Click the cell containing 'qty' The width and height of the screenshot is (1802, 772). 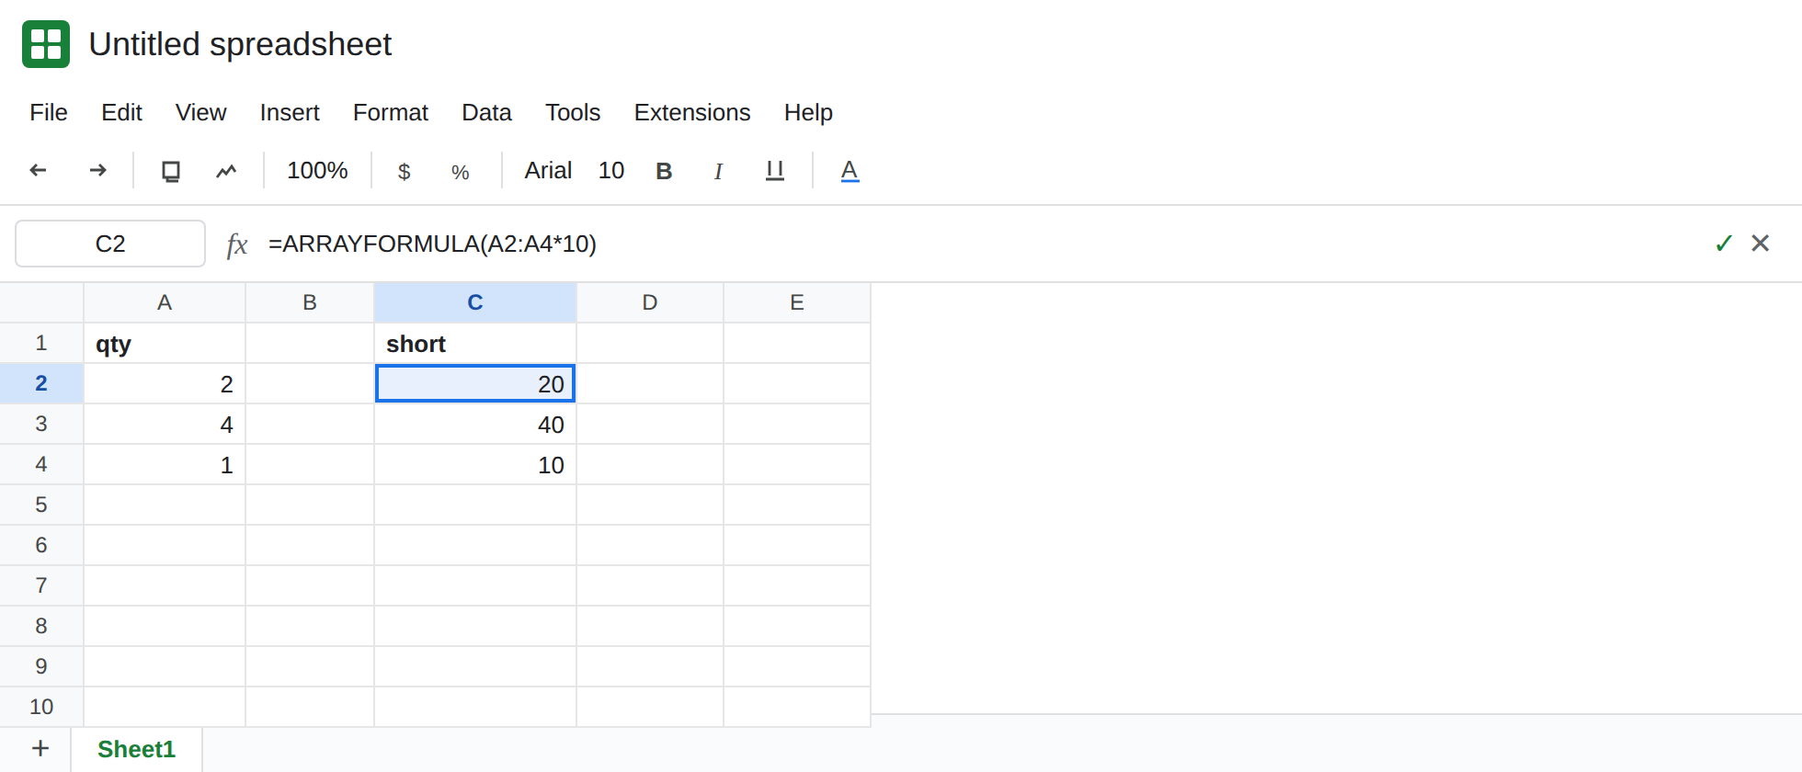[165, 344]
